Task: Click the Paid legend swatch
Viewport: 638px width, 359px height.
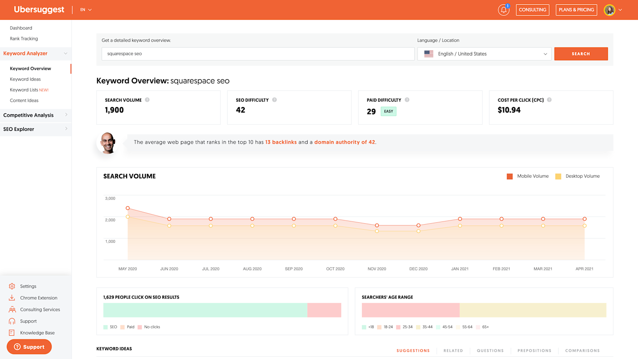Action: click(123, 327)
